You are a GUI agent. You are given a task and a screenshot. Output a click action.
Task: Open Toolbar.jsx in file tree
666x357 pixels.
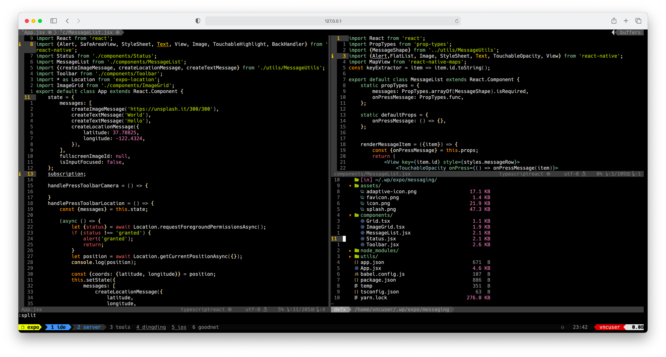coord(382,245)
